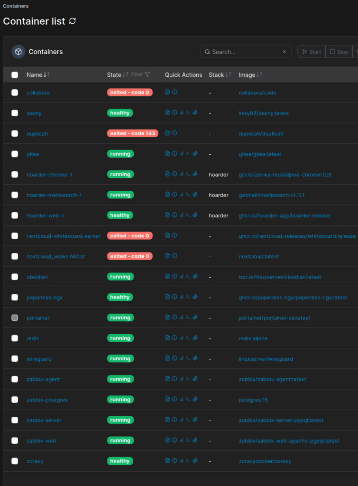Open inspect icon for duplicati
This screenshot has width=358, height=486.
(x=174, y=133)
